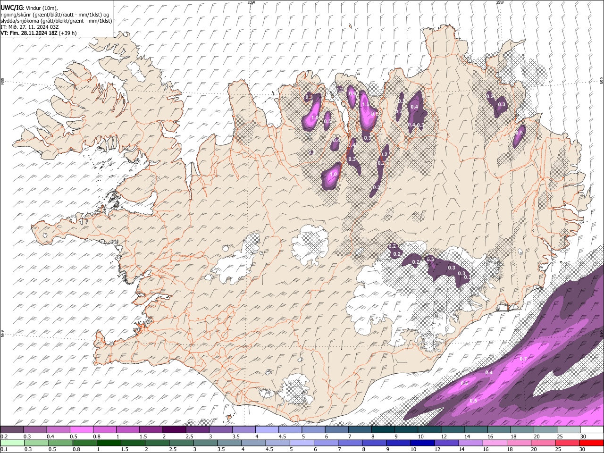The height and width of the screenshot is (453, 604).
Task: Click the lilac lower swatch between 14 and 16
Action: point(470,443)
